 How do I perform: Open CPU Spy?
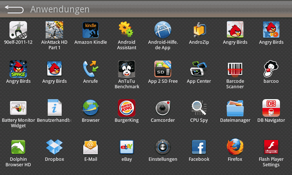click(x=199, y=108)
